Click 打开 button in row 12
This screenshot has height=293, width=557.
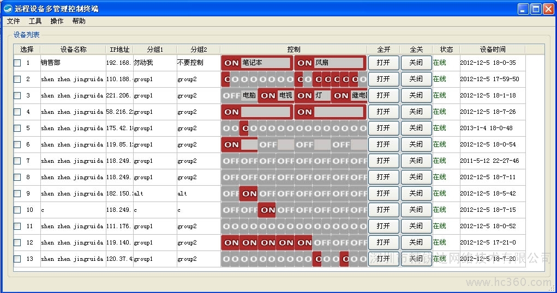[x=384, y=242]
